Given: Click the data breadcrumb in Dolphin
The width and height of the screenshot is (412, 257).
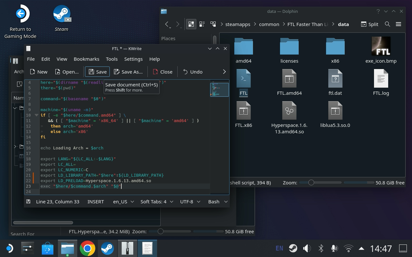Looking at the screenshot, I should (x=343, y=24).
